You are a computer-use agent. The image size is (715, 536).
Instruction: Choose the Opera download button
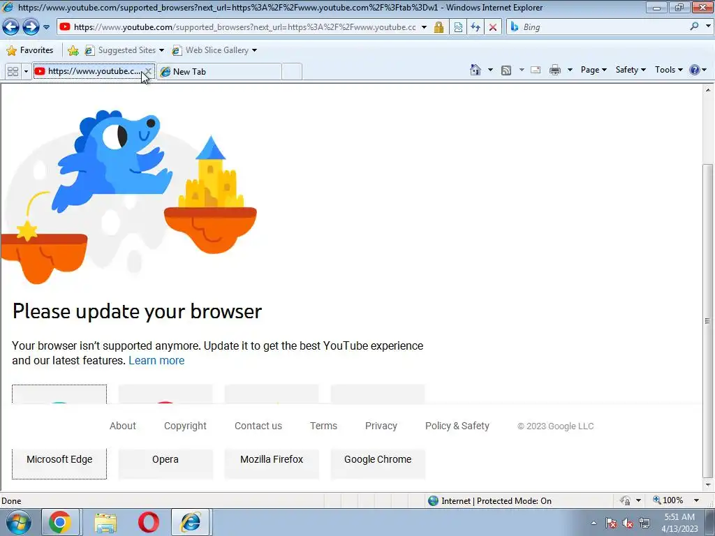[165, 459]
